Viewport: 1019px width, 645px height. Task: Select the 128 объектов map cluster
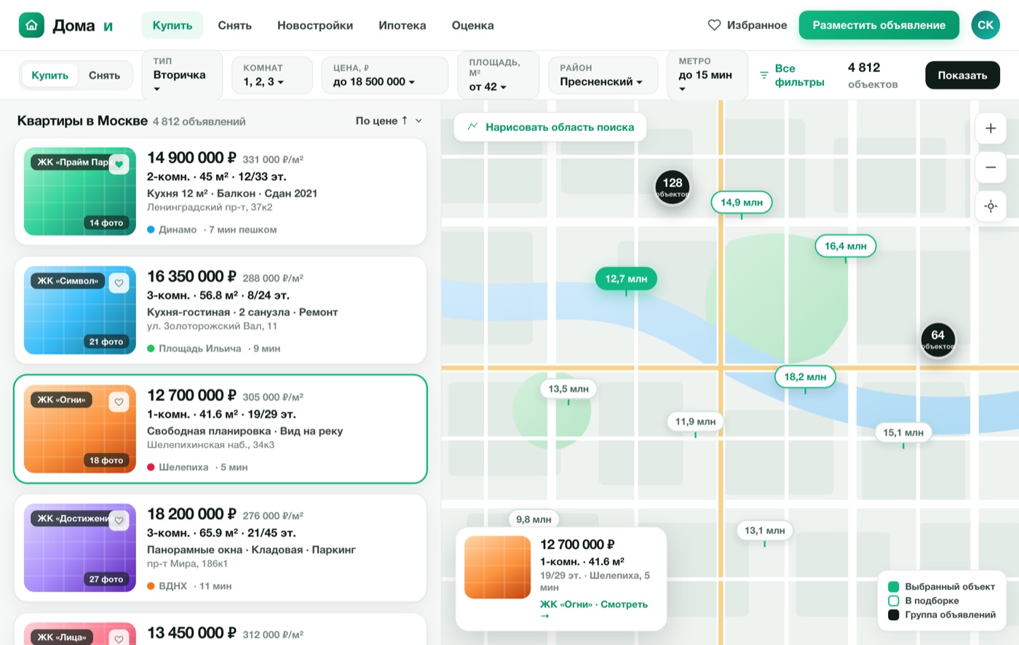coord(673,187)
